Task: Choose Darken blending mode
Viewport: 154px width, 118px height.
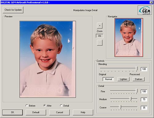Action: pos(139,79)
